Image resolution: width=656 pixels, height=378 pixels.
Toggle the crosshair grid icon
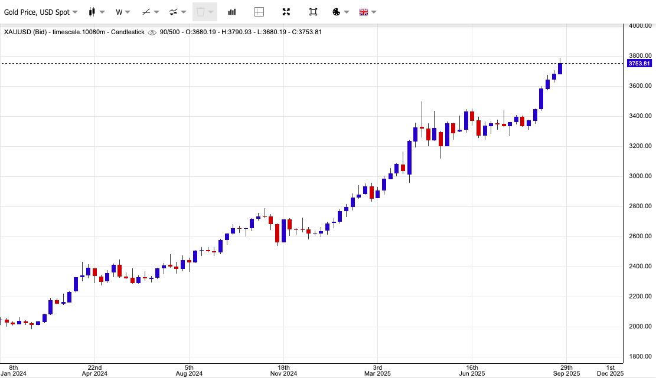[259, 12]
